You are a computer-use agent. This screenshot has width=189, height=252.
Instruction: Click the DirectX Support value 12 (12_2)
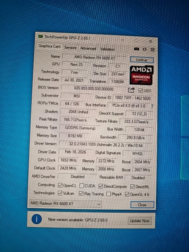pos(139,114)
